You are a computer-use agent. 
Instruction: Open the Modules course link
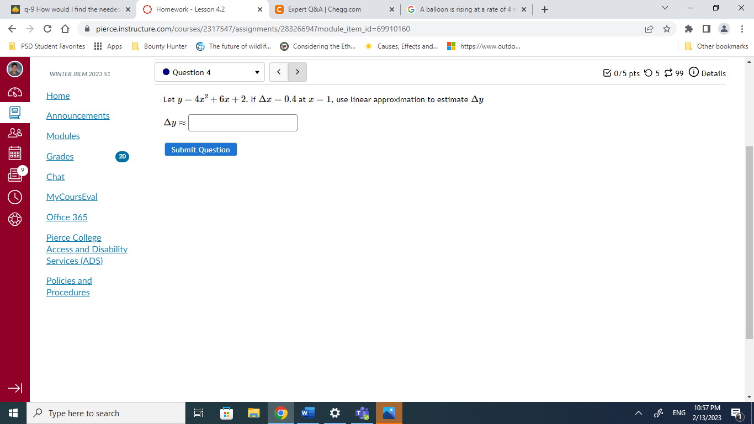pyautogui.click(x=63, y=136)
